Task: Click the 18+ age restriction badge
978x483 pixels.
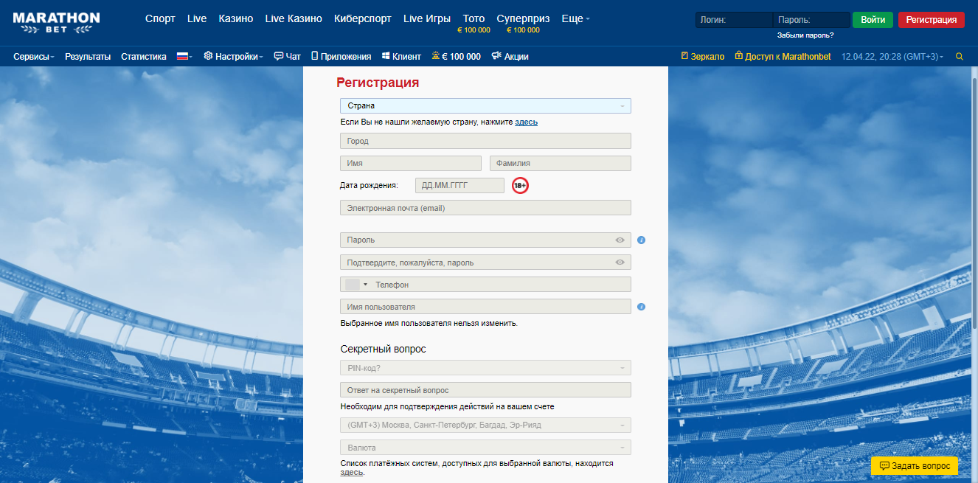Action: pos(521,186)
